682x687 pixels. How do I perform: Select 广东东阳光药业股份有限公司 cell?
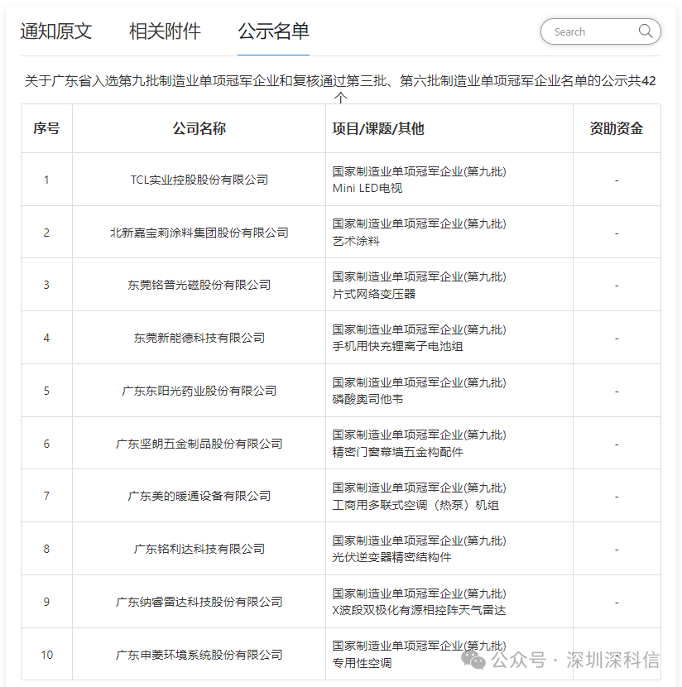199,391
